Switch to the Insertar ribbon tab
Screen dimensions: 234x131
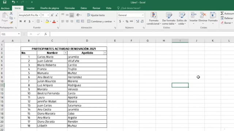pos(30,8)
